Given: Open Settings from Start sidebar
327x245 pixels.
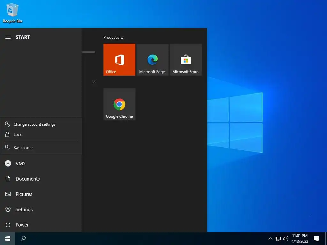Looking at the screenshot, I should pos(41,209).
